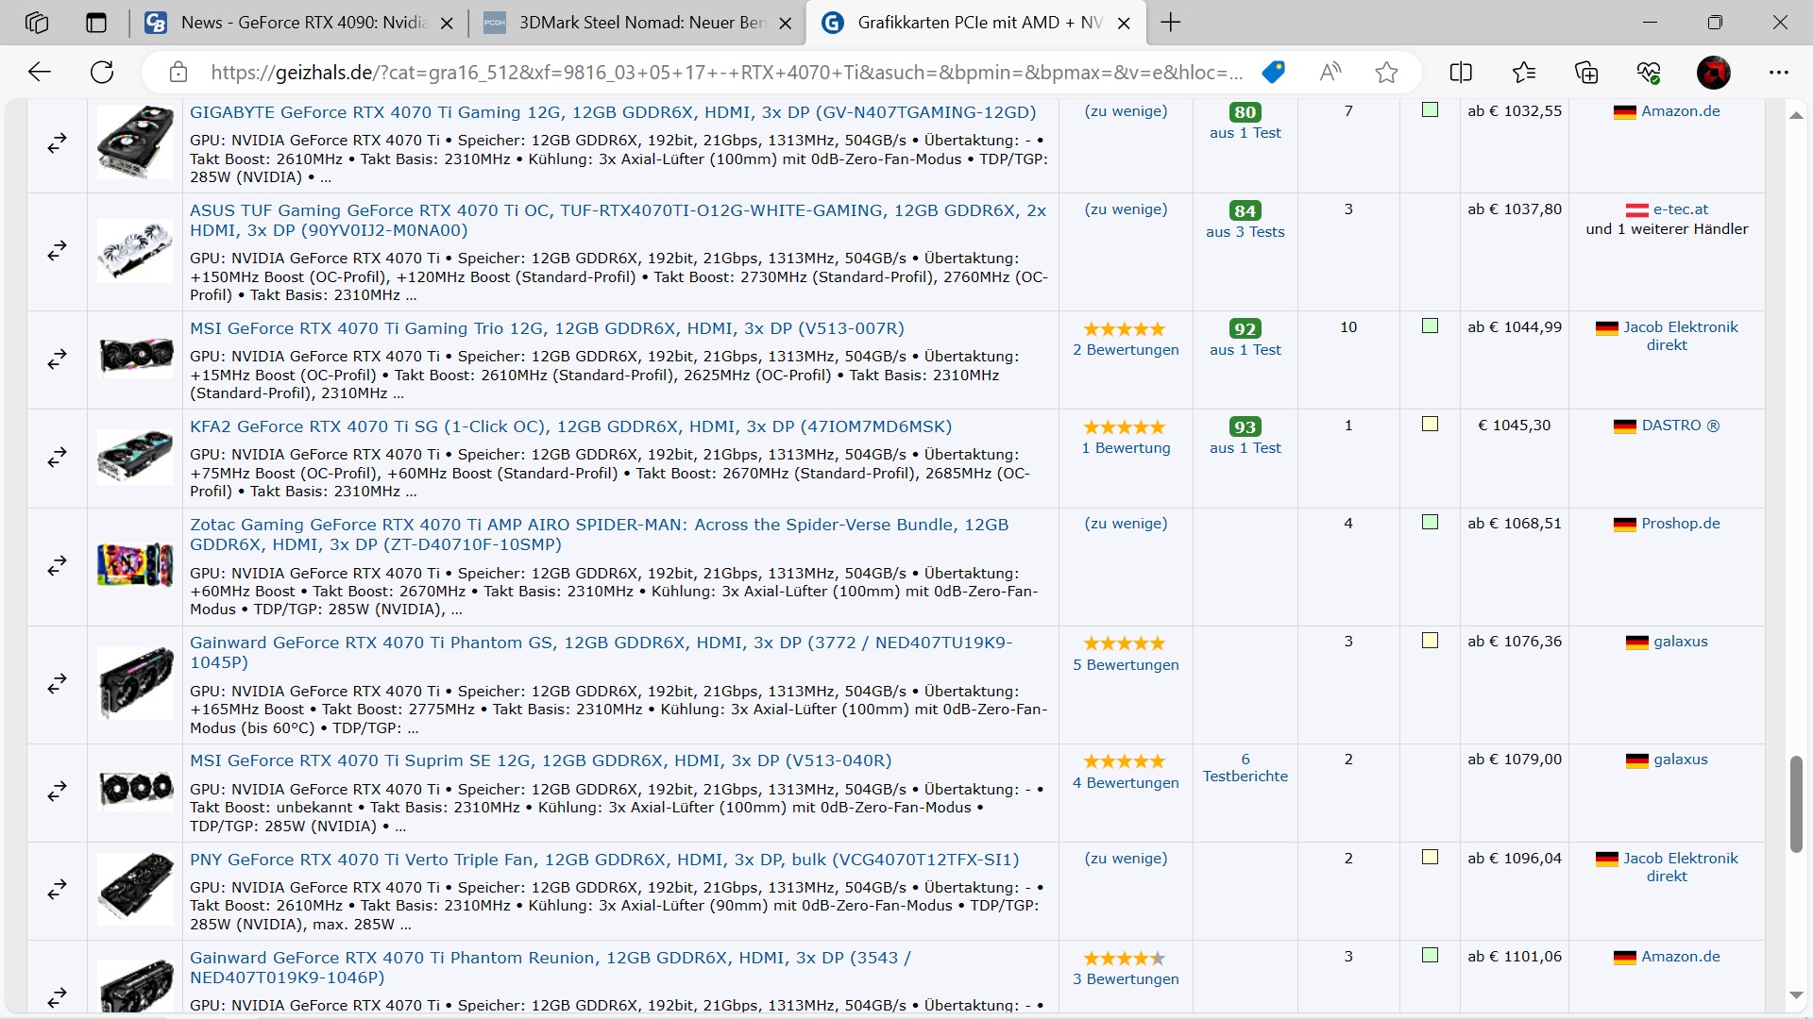Open Read Aloud from the address bar
This screenshot has height=1019, width=1813.
point(1330,73)
